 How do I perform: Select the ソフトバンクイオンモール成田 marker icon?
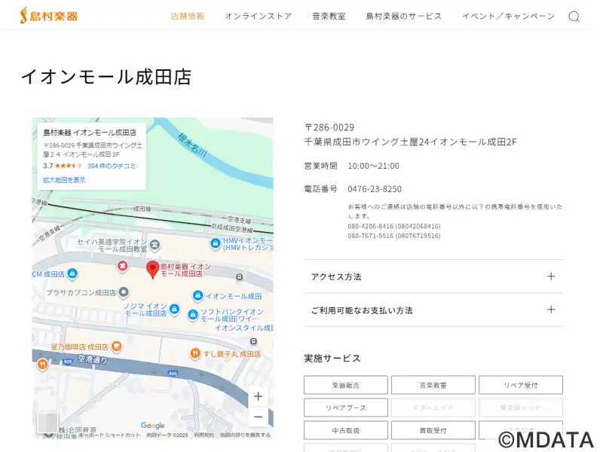point(193,315)
